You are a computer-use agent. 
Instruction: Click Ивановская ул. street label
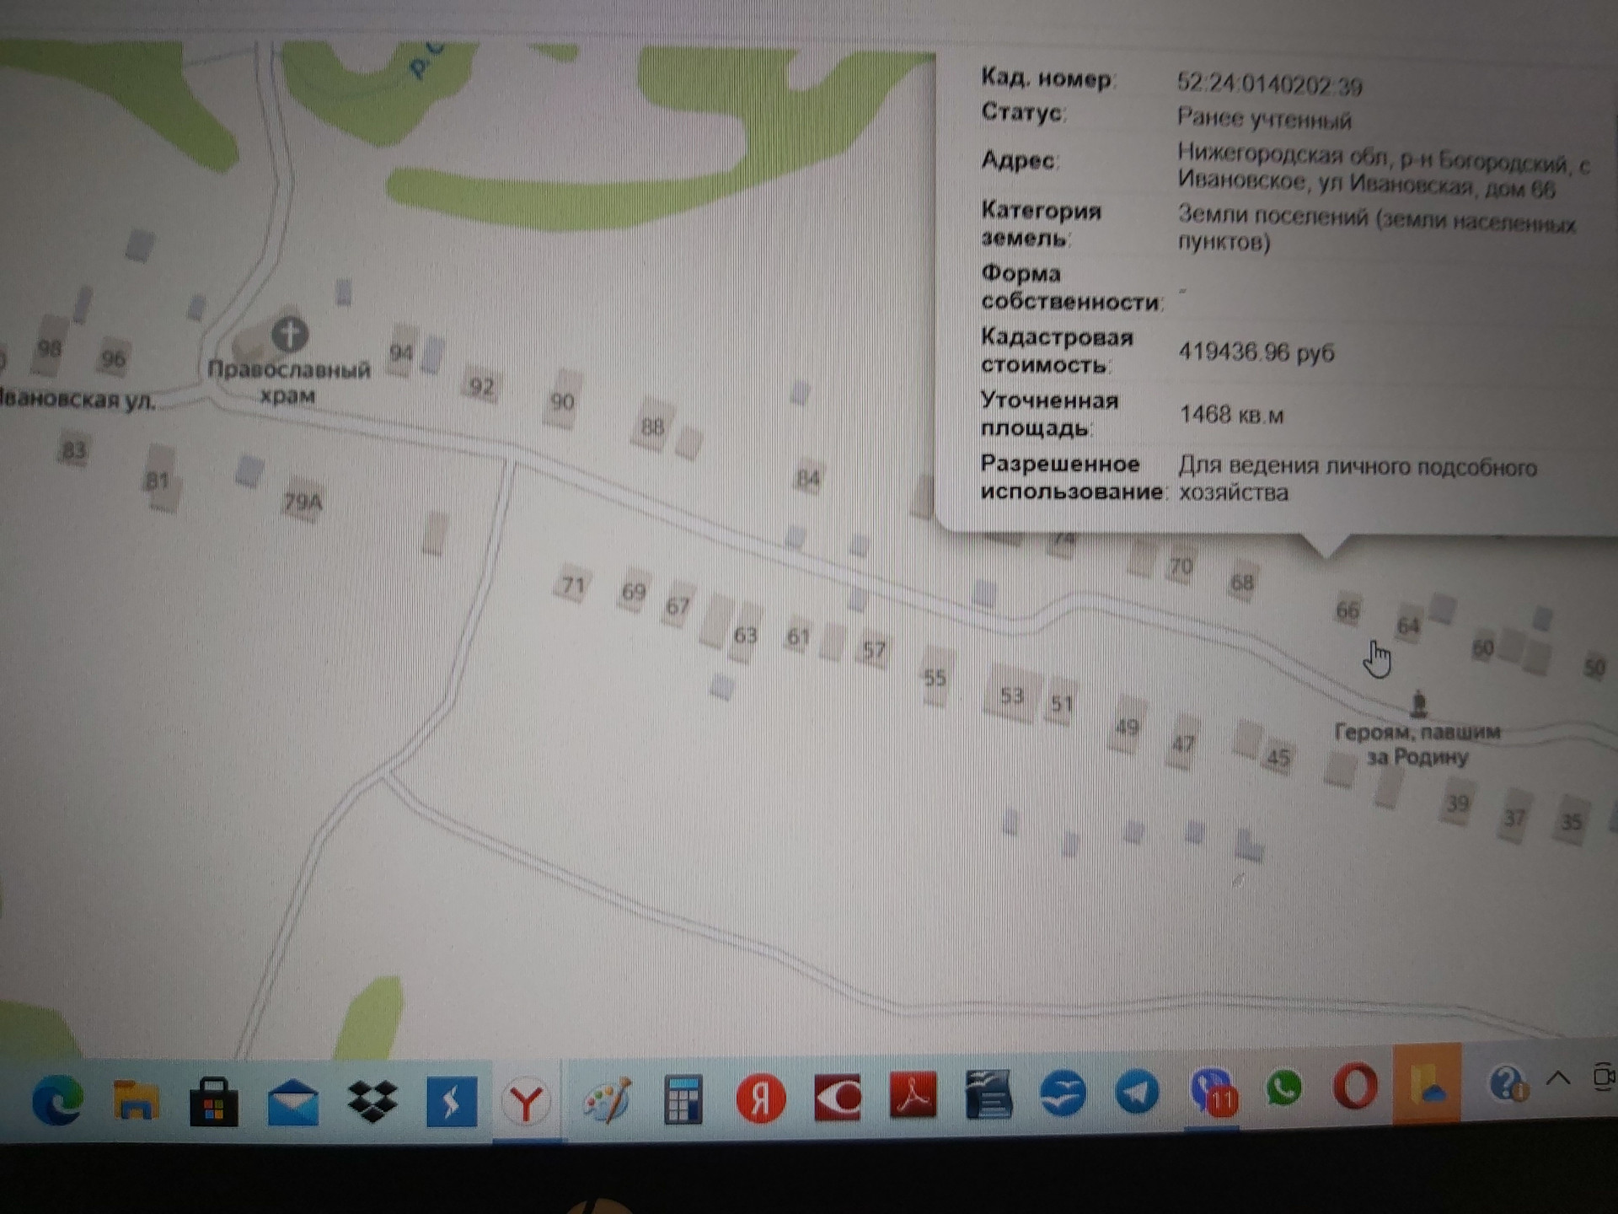pyautogui.click(x=78, y=400)
